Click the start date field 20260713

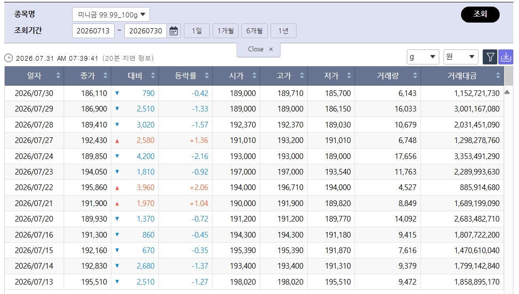[93, 31]
